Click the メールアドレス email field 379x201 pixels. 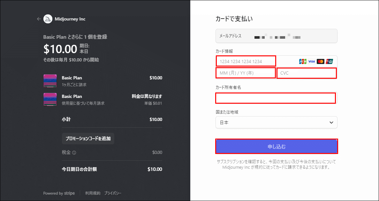point(276,36)
